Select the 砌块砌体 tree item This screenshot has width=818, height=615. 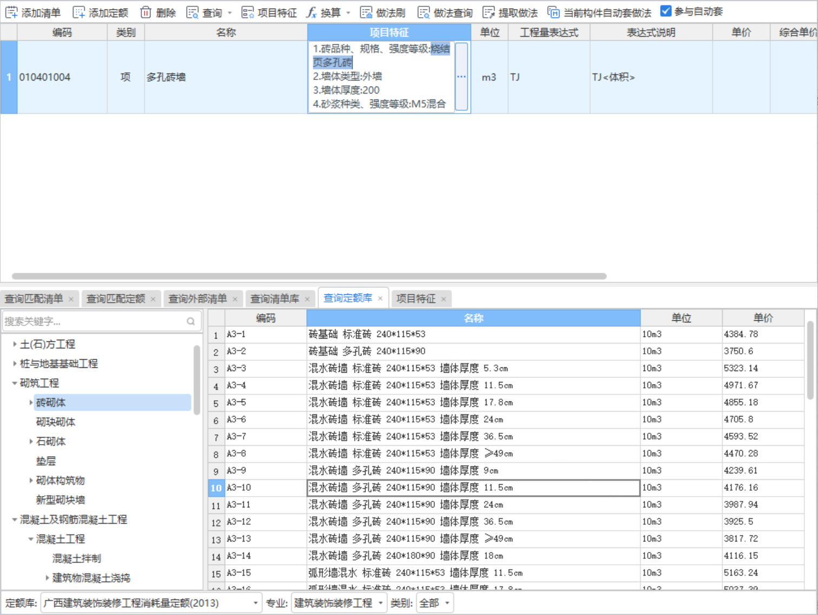coord(56,422)
